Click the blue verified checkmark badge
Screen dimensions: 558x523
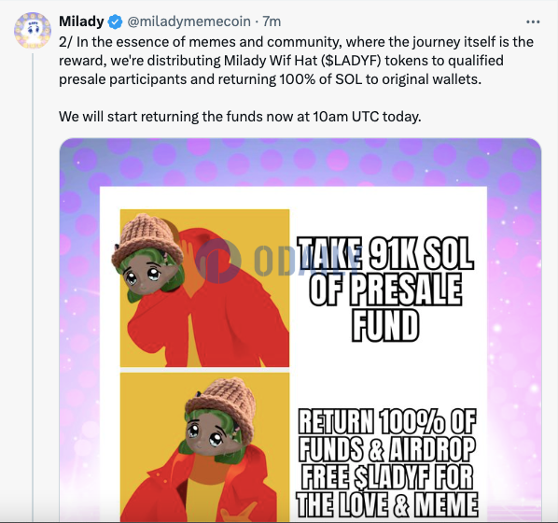click(x=115, y=21)
